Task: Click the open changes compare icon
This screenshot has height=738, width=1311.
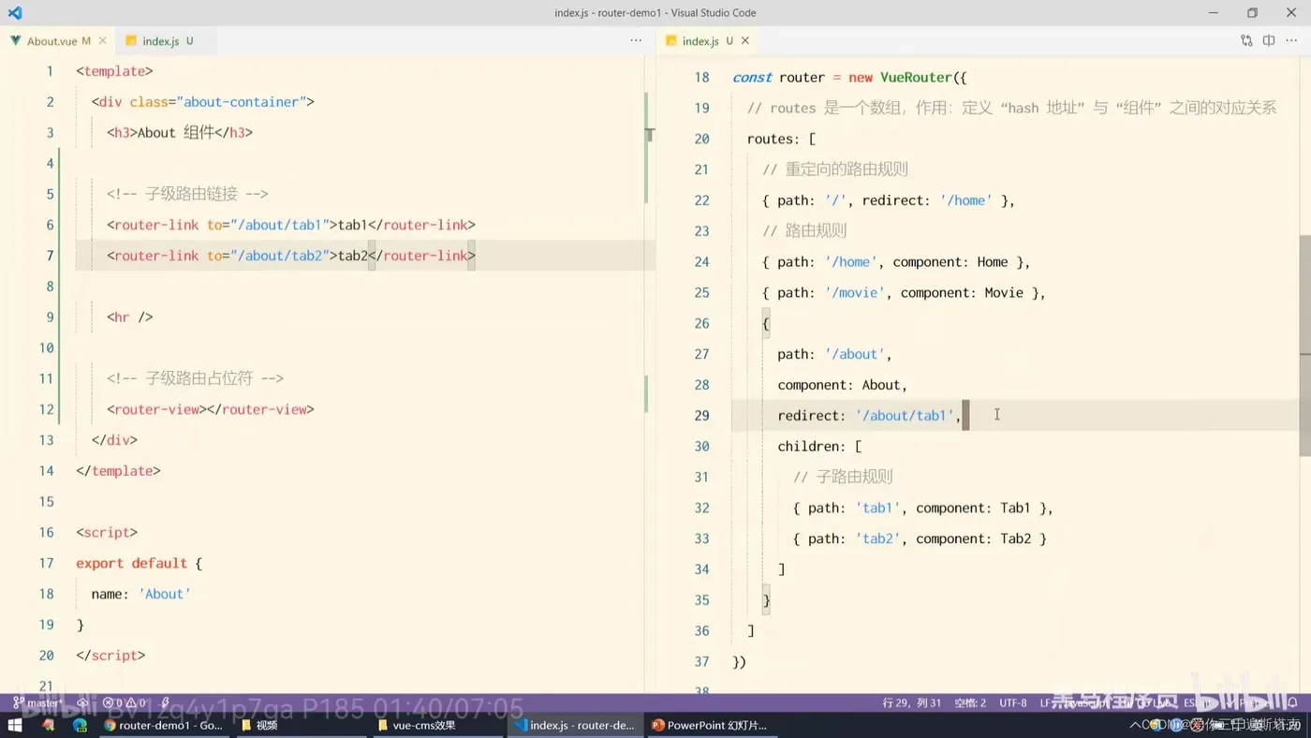Action: [x=1245, y=41]
